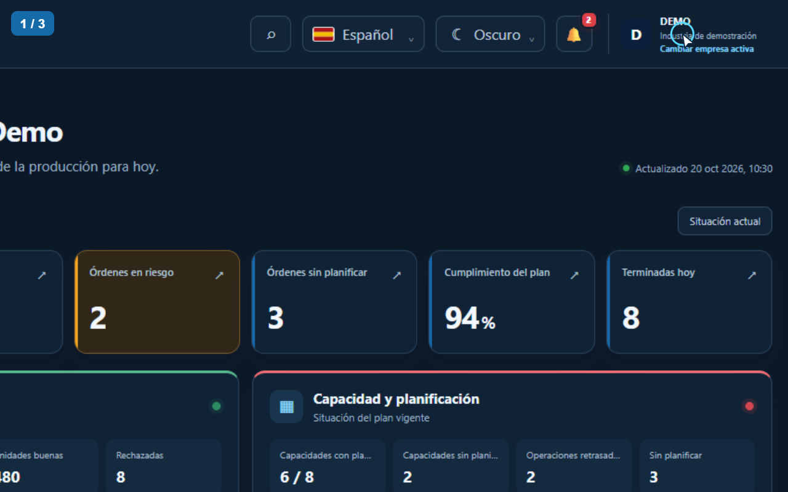Open arrow on Órdenes sin planificar card
This screenshot has height=492, width=788.
(397, 276)
